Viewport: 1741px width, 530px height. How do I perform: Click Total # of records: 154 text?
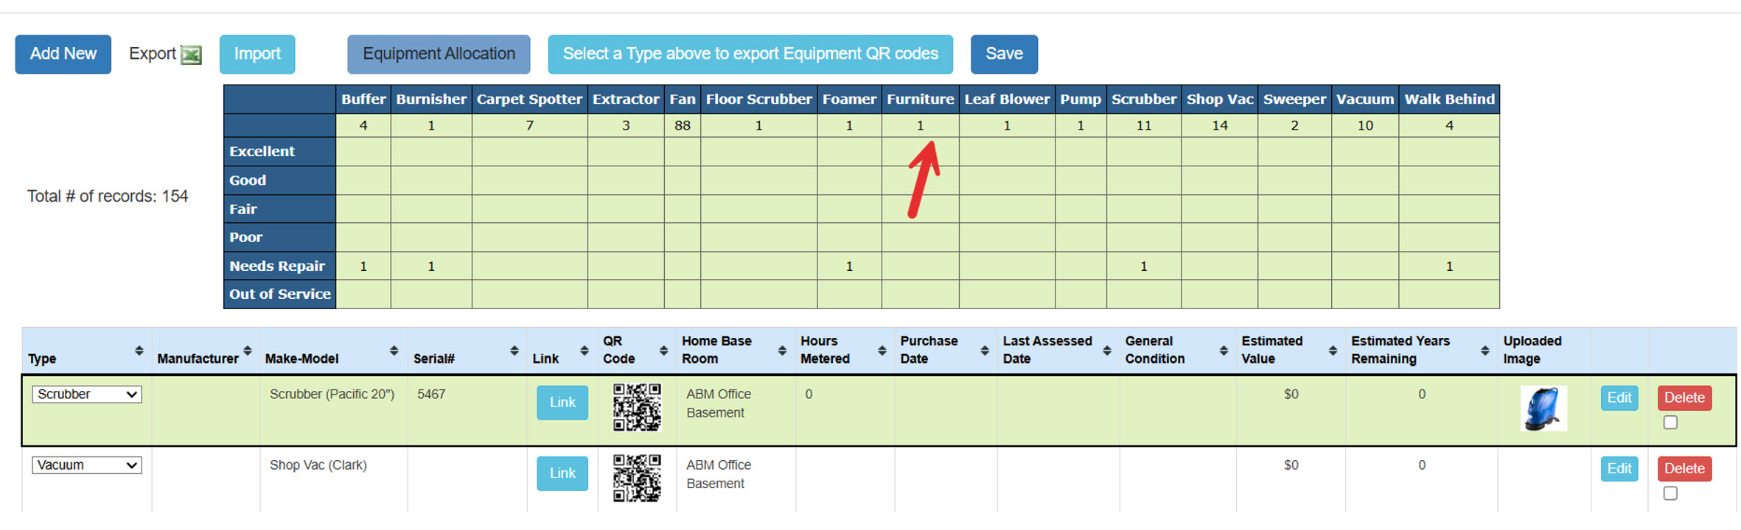108,197
